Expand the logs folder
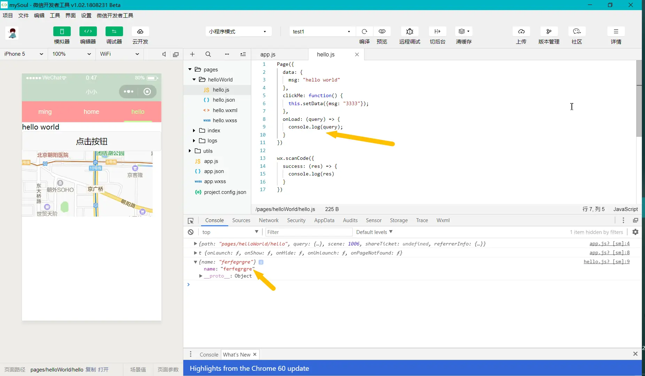645x376 pixels. point(194,141)
